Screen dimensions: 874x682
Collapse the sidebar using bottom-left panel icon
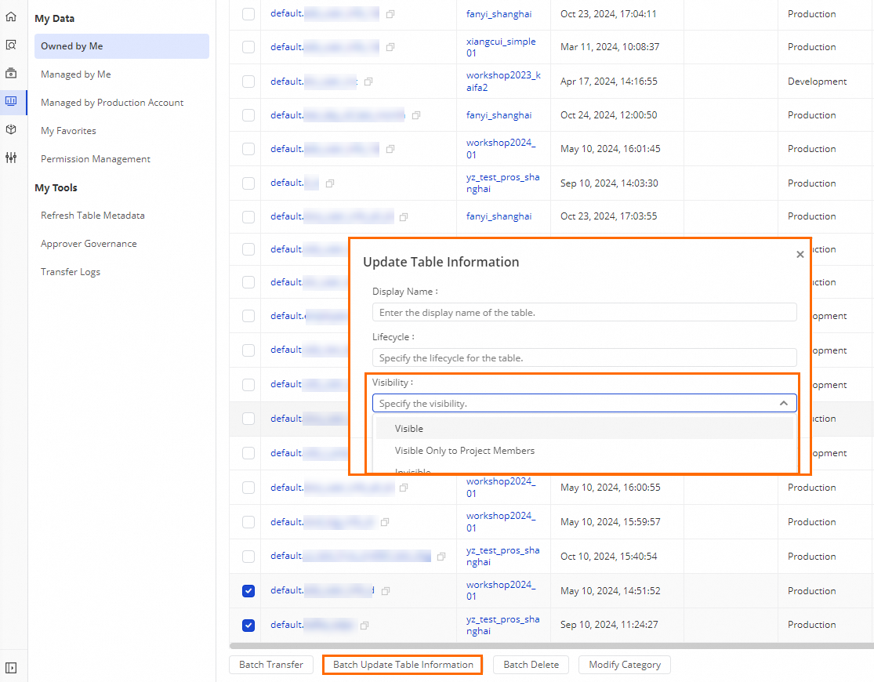point(11,668)
